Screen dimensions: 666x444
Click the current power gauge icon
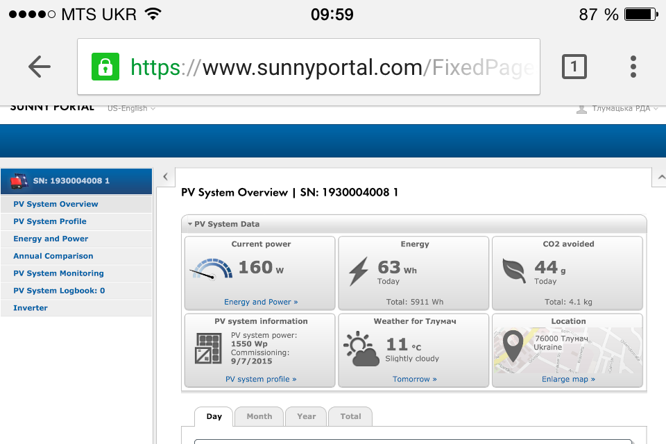[x=211, y=269]
